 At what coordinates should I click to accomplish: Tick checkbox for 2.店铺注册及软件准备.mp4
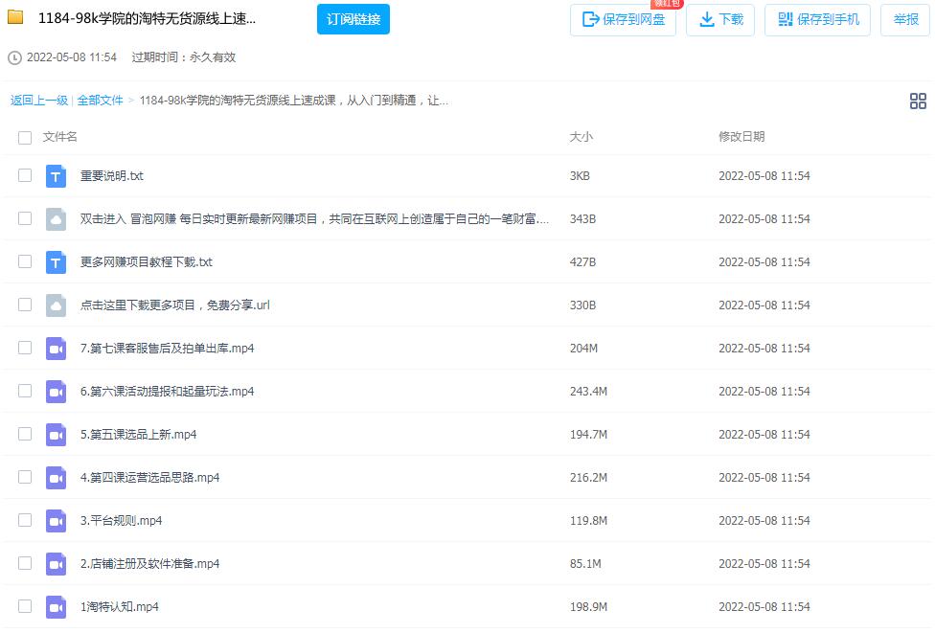[25, 563]
